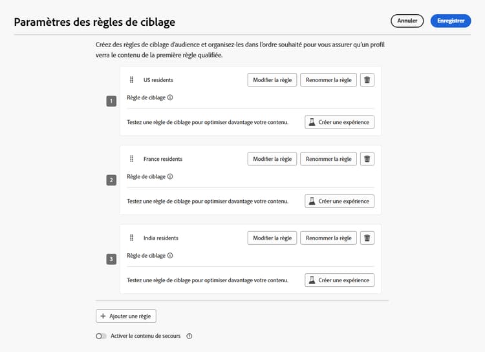Click the US residents drag handle
Image resolution: width=485 pixels, height=352 pixels.
click(131, 80)
